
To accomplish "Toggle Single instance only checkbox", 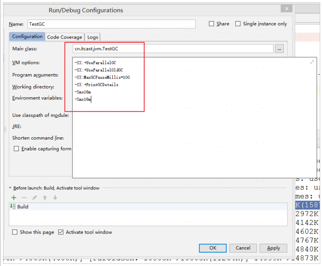I will 238,24.
